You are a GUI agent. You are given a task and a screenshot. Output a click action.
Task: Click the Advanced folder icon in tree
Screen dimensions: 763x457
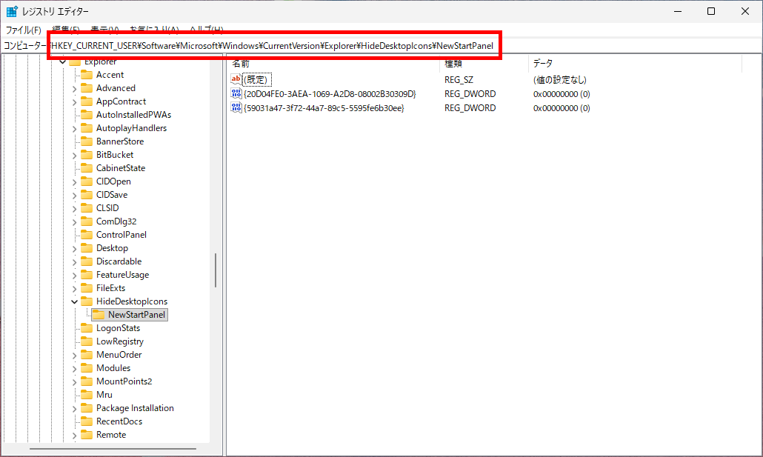coord(86,88)
